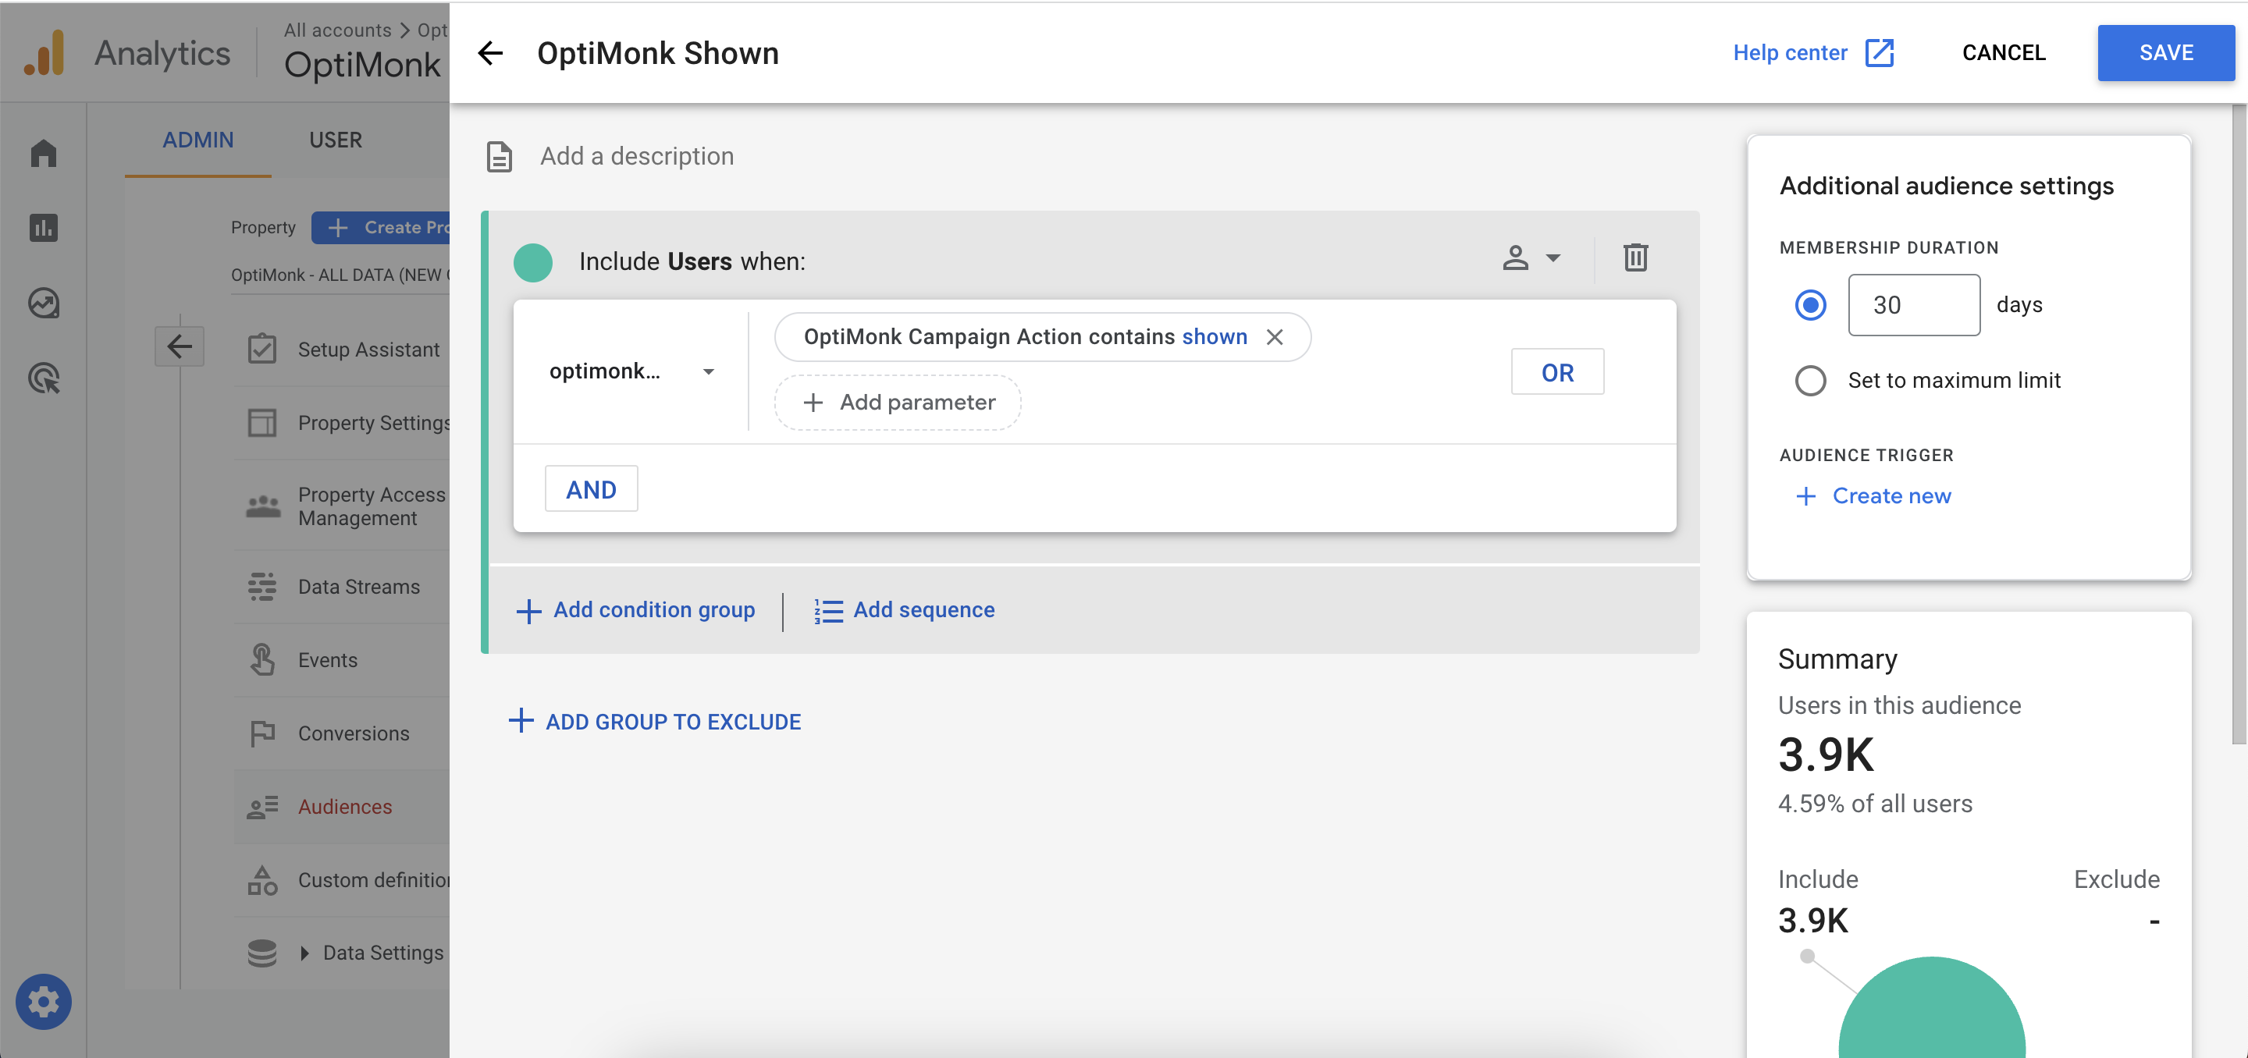The height and width of the screenshot is (1058, 2248).
Task: Click the Conversions flag icon
Action: 261,733
